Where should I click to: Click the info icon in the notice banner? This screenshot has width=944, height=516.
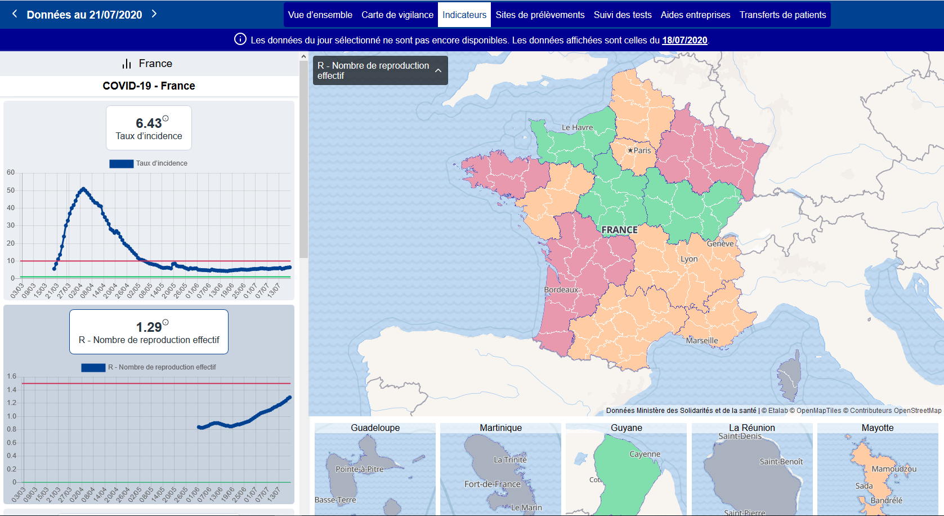coord(240,39)
